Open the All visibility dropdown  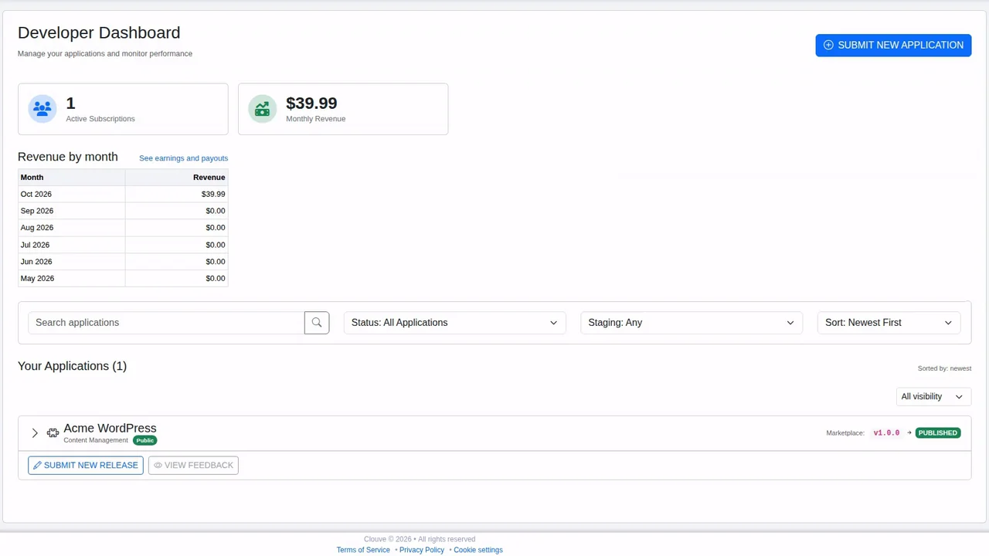(x=933, y=397)
